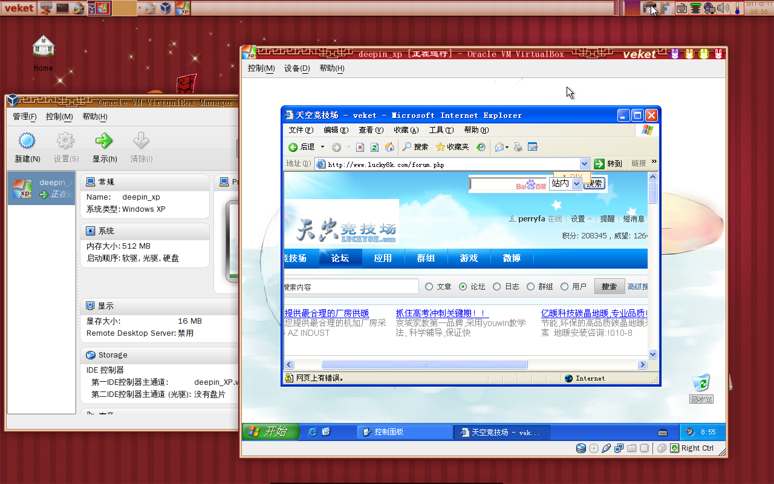Image resolution: width=774 pixels, height=484 pixels.
Task: Select the 论坛 radio button
Action: (x=463, y=287)
